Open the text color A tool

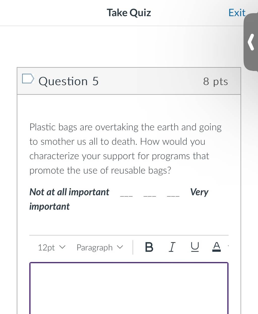[x=216, y=247]
